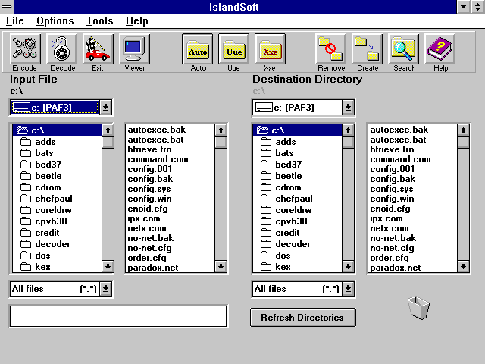Open the Help book icon

(440, 49)
